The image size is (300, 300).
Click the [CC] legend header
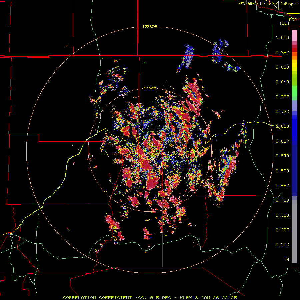pyautogui.click(x=284, y=23)
